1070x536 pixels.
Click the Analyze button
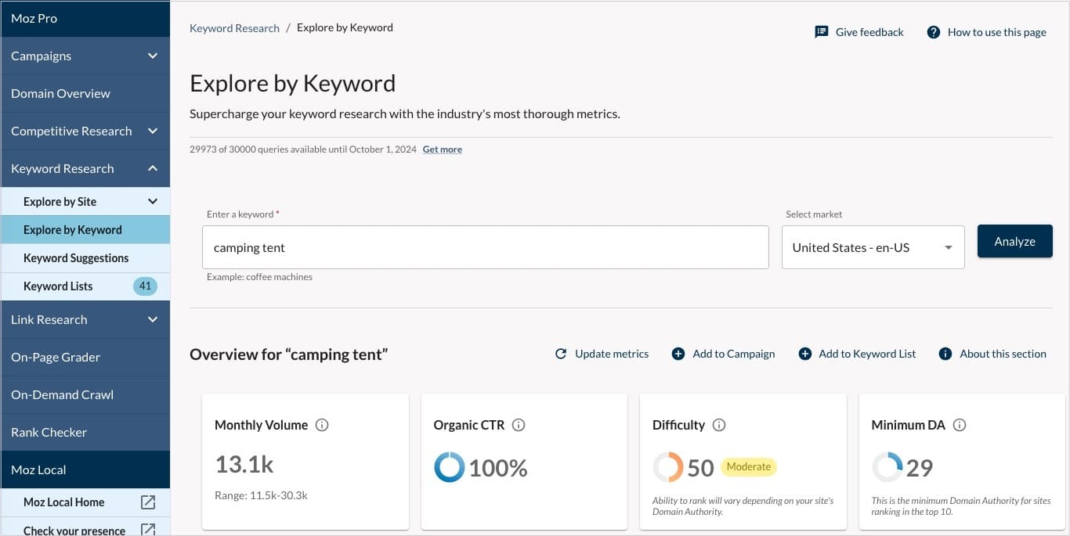click(x=1014, y=241)
